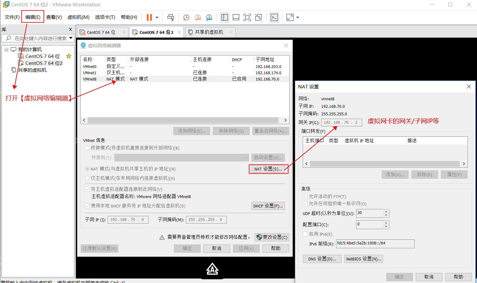Click the VMware Workstation logo in title bar

6,4
